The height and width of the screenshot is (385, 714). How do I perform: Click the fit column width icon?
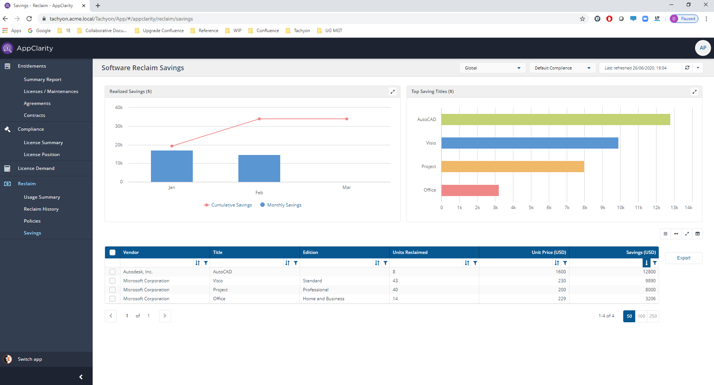tap(676, 234)
